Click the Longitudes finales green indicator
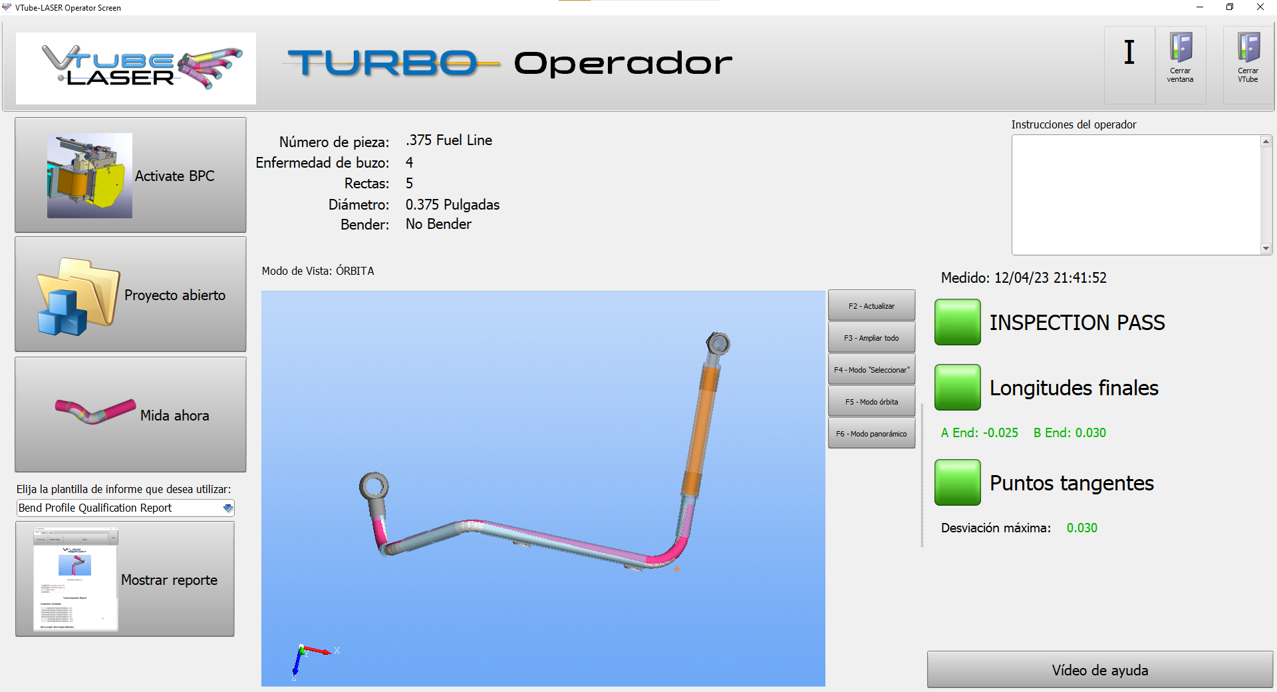 click(958, 387)
